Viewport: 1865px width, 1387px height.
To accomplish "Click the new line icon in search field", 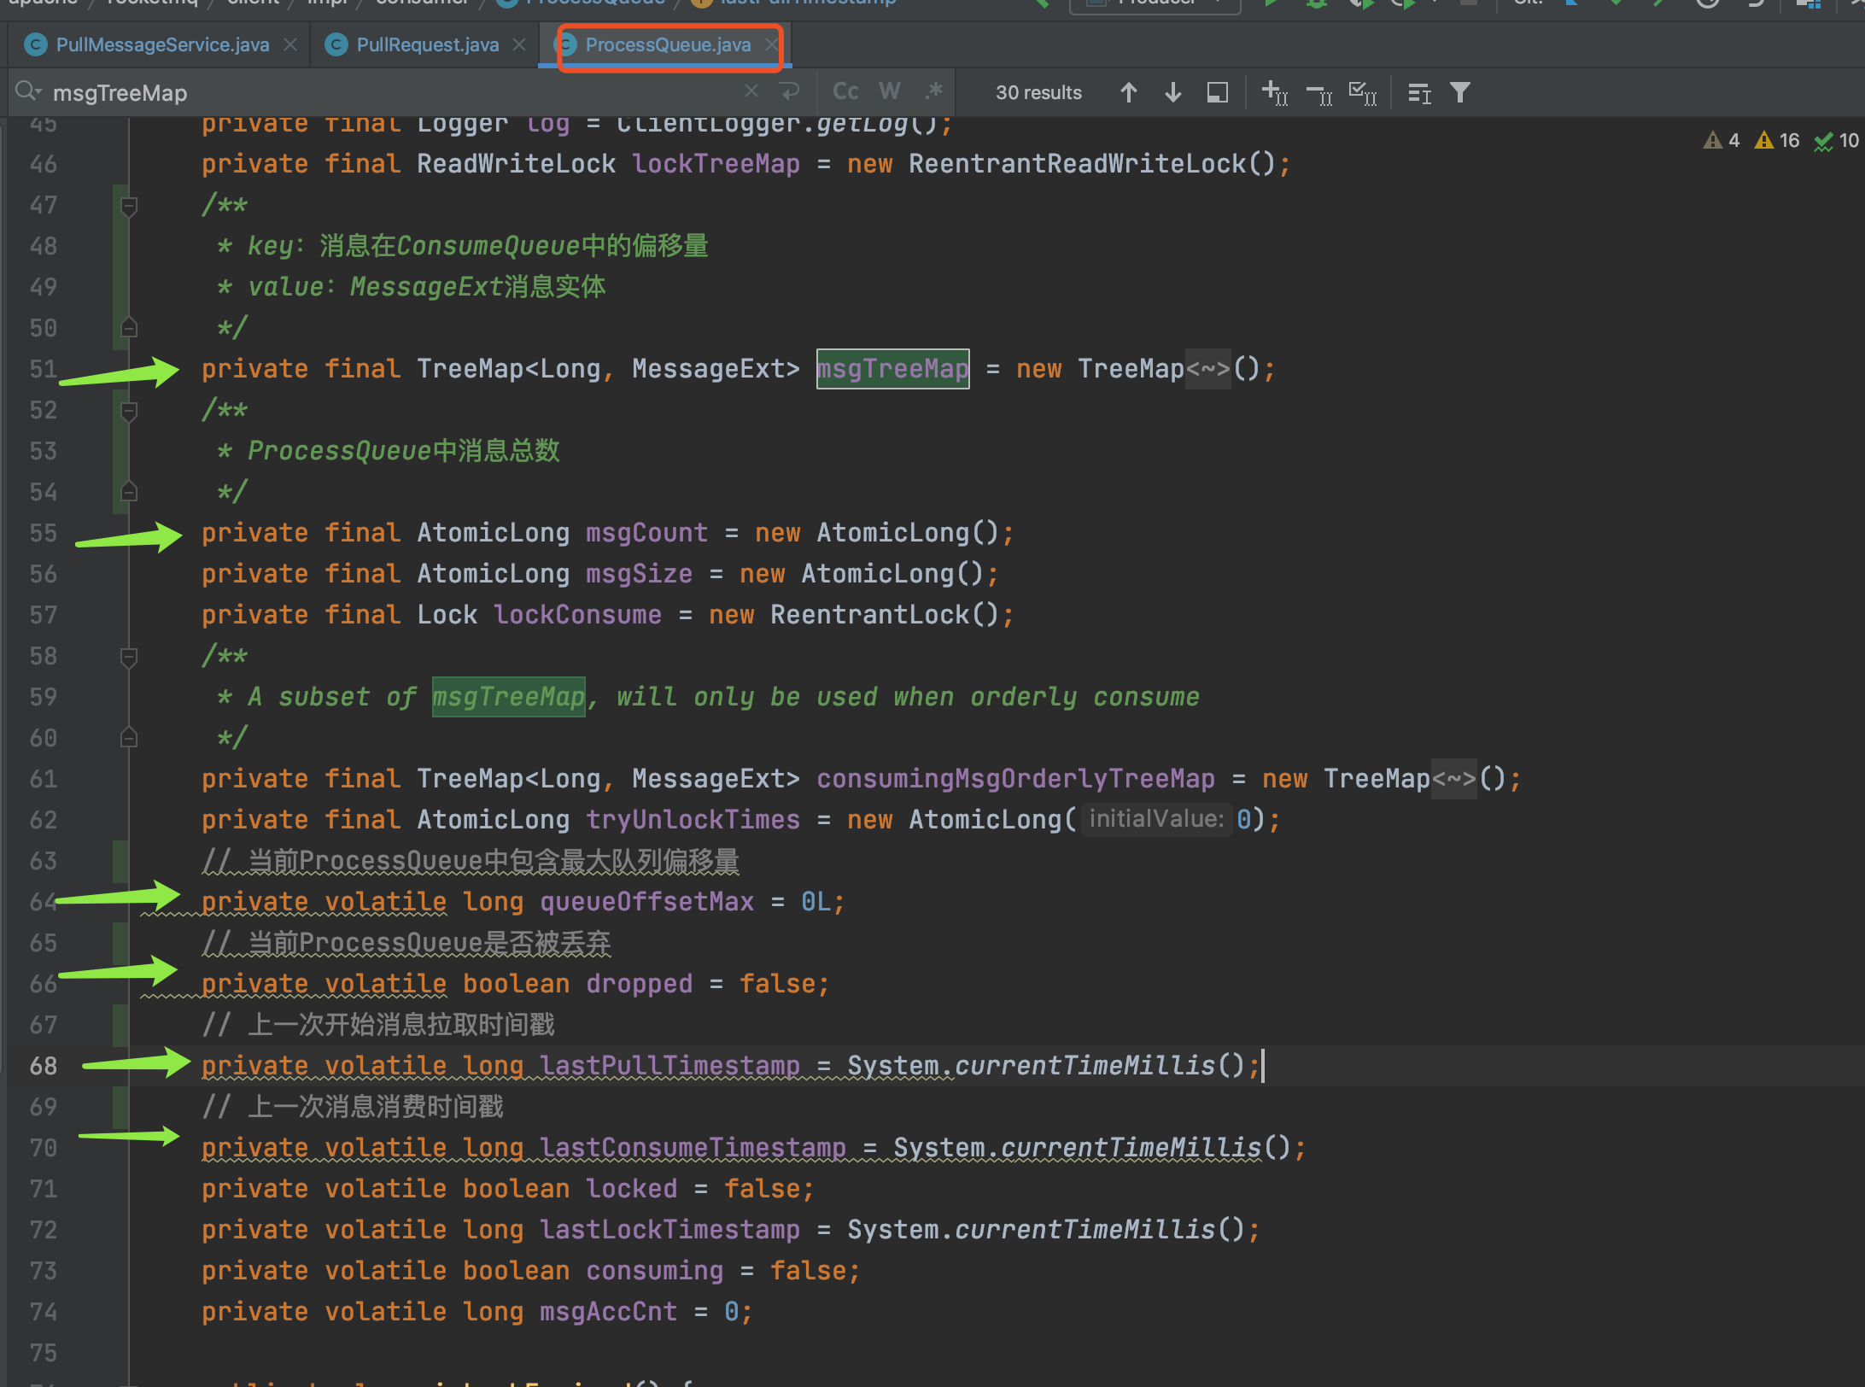I will coord(790,91).
